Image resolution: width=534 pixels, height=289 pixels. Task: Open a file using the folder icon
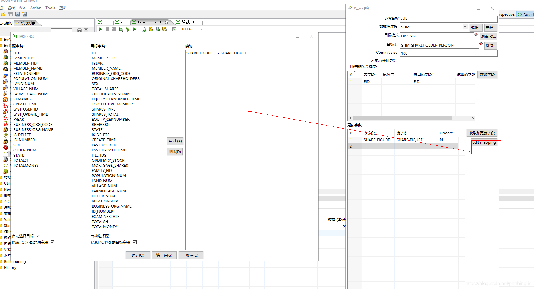pos(3,14)
